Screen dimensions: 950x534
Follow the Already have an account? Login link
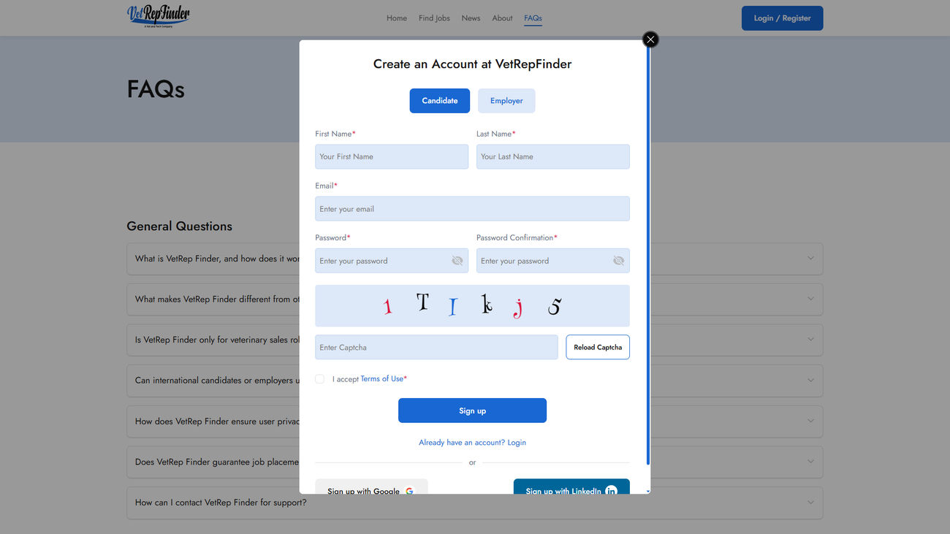click(x=472, y=443)
